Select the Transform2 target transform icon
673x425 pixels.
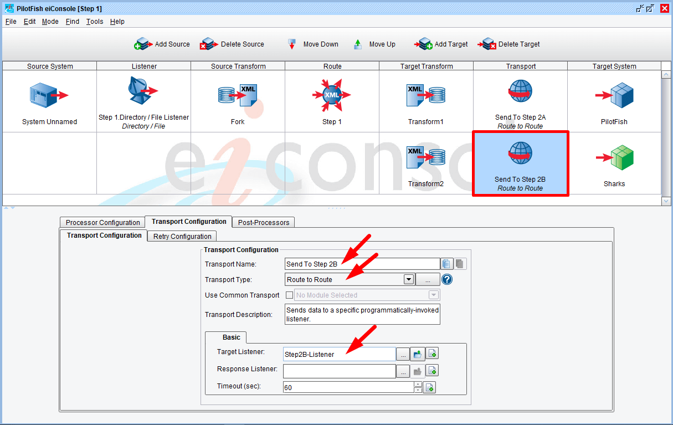click(x=426, y=157)
